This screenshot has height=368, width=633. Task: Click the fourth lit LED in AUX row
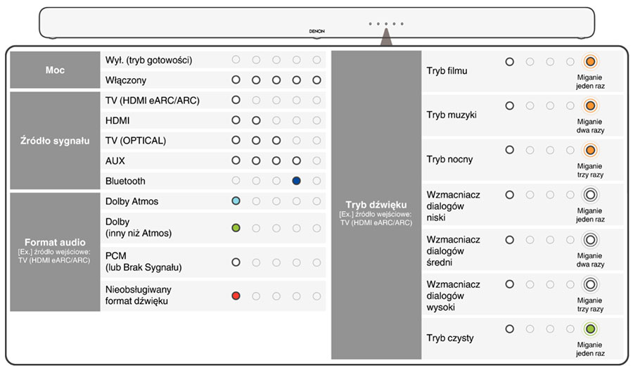click(x=296, y=161)
